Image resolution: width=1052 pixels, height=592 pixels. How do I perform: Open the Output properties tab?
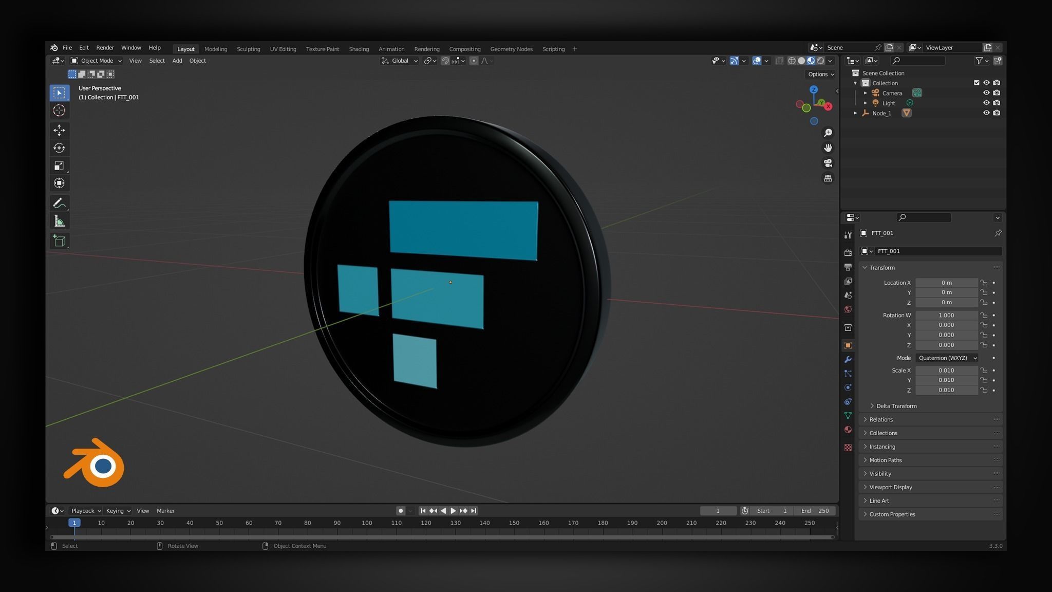848,267
